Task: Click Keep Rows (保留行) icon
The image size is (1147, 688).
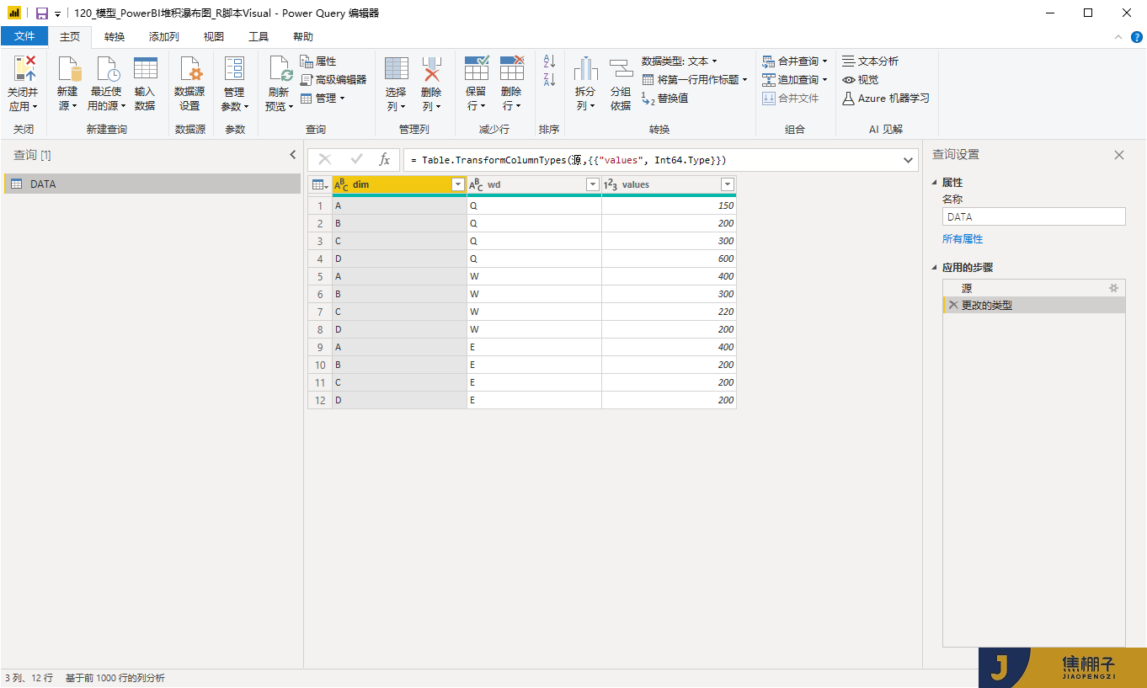Action: (x=477, y=69)
